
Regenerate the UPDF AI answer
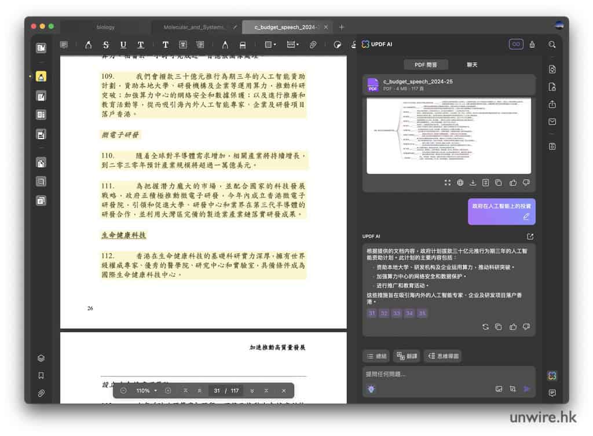coord(485,327)
